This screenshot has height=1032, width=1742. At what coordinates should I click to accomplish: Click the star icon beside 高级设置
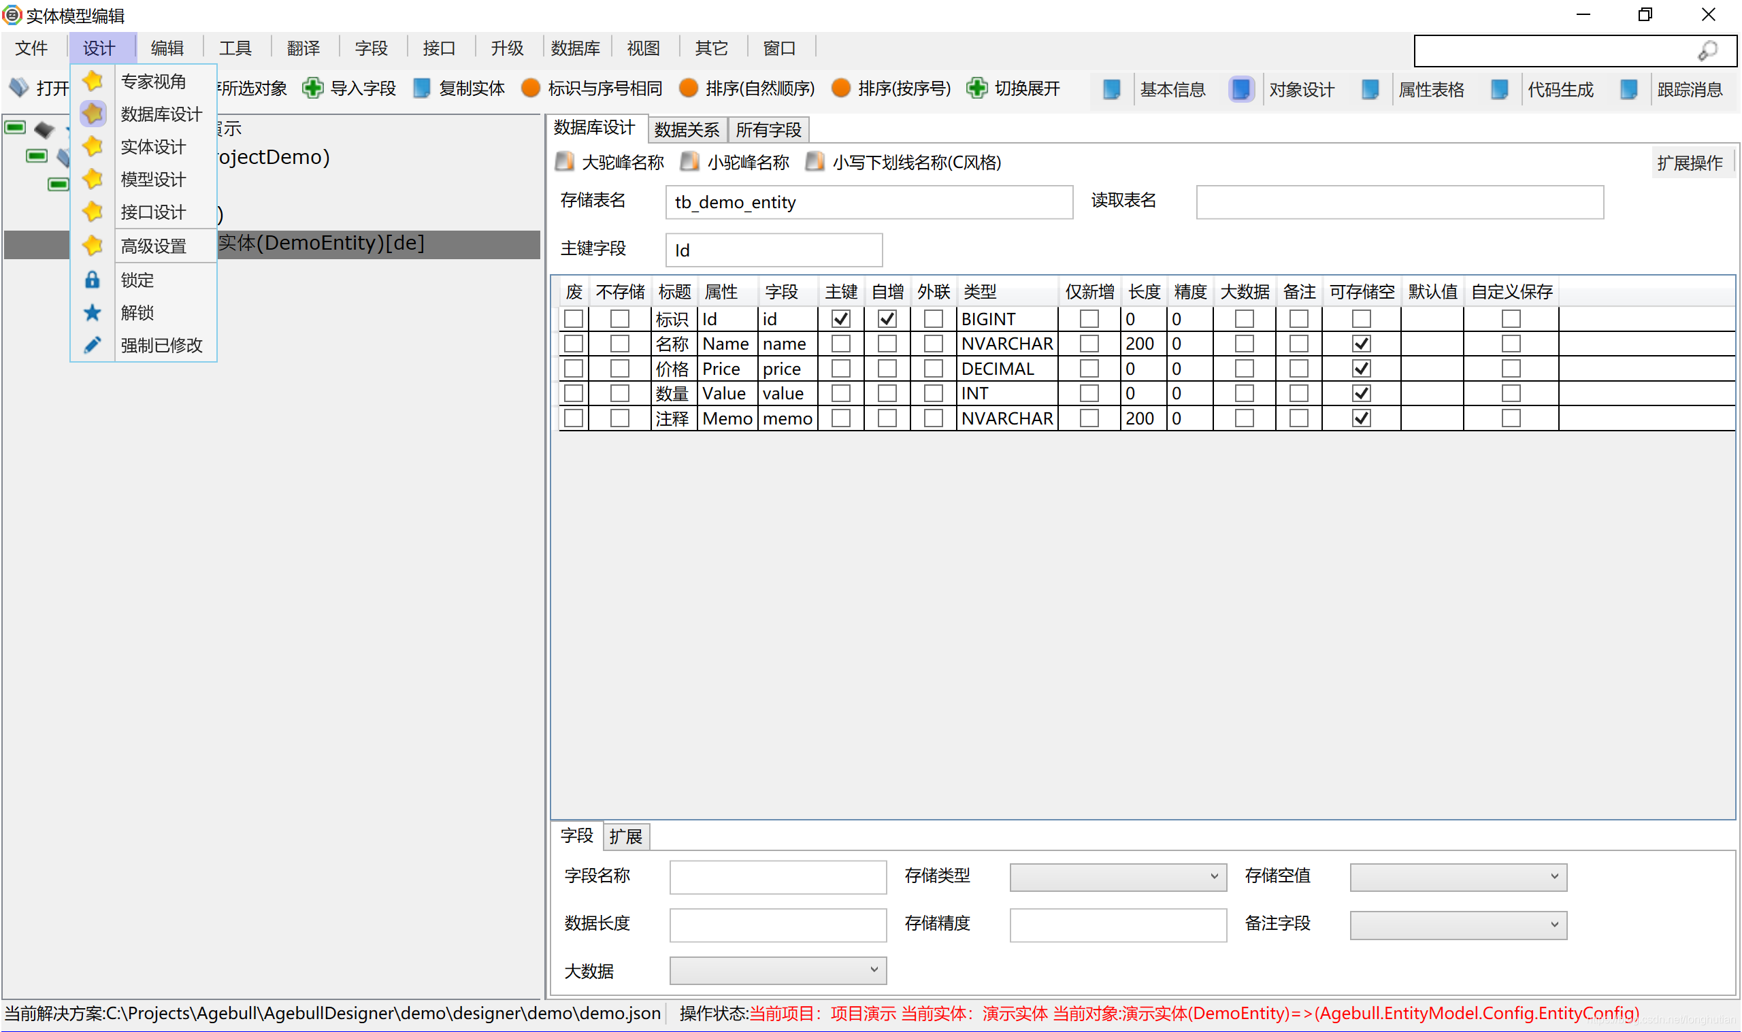(x=93, y=245)
